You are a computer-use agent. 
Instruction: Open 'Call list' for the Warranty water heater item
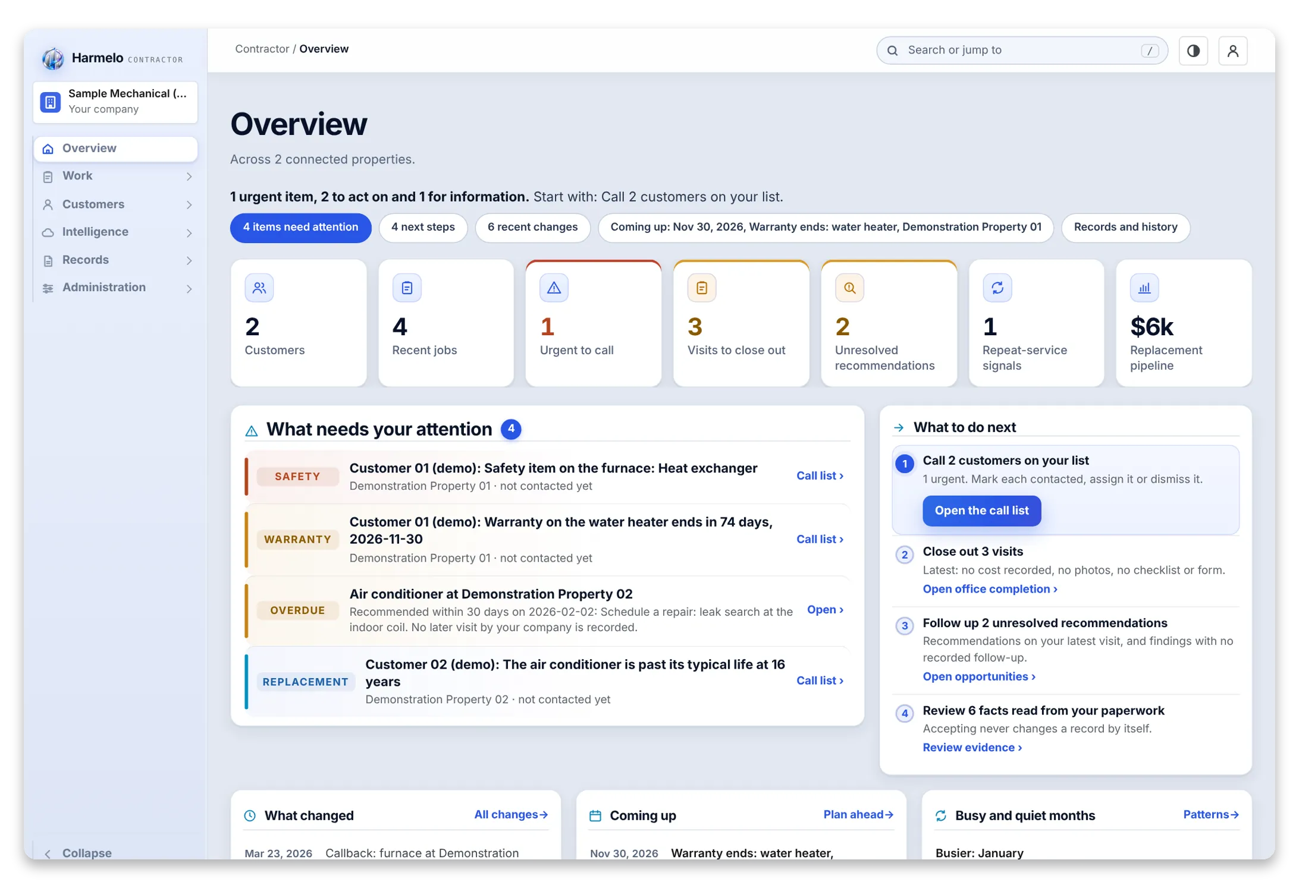820,539
